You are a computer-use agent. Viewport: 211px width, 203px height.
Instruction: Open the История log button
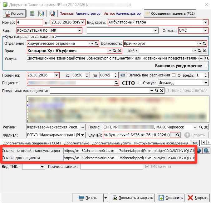(14, 13)
